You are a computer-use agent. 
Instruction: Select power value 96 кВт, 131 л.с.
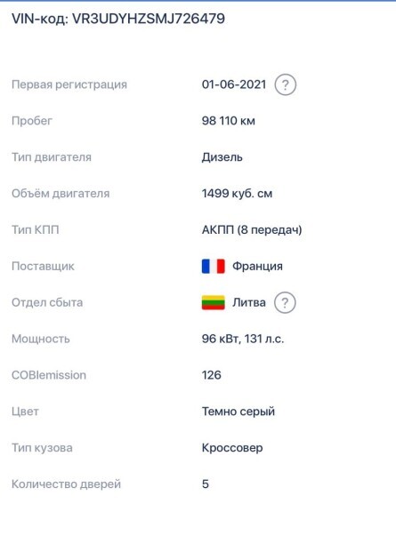click(243, 339)
